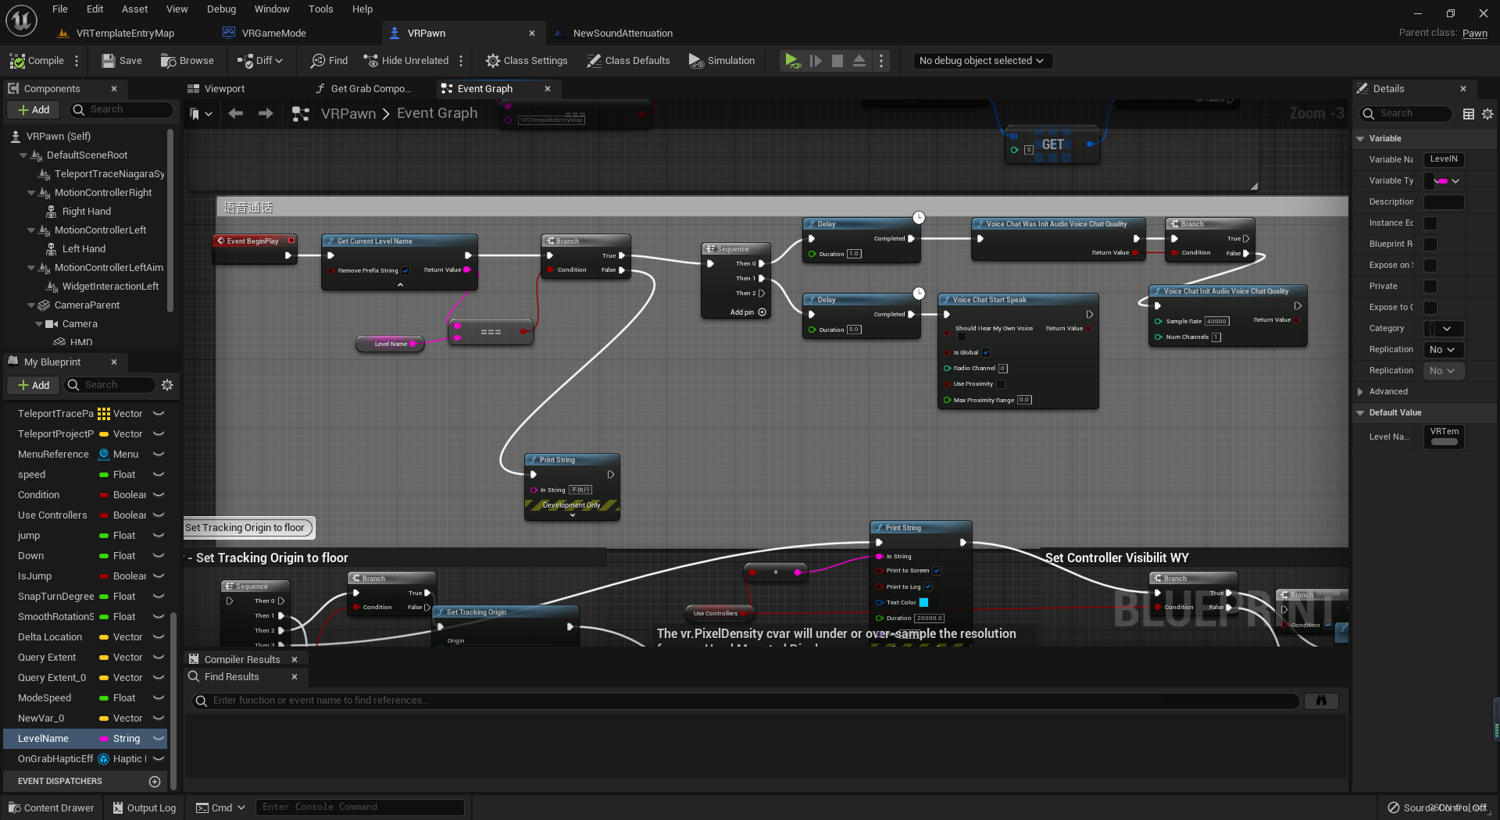Toggle Expose on Spawn checkbox

[x=1430, y=266]
